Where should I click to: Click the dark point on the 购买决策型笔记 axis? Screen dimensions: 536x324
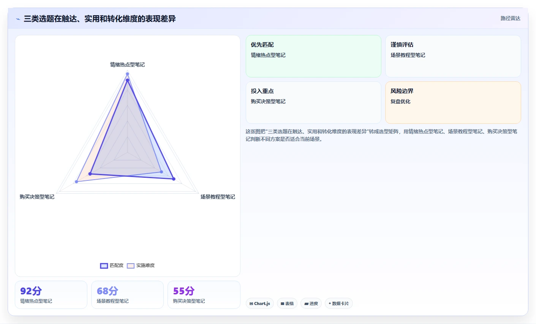point(90,174)
